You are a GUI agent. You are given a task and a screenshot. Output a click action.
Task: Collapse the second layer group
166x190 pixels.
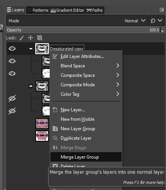tap(31, 86)
